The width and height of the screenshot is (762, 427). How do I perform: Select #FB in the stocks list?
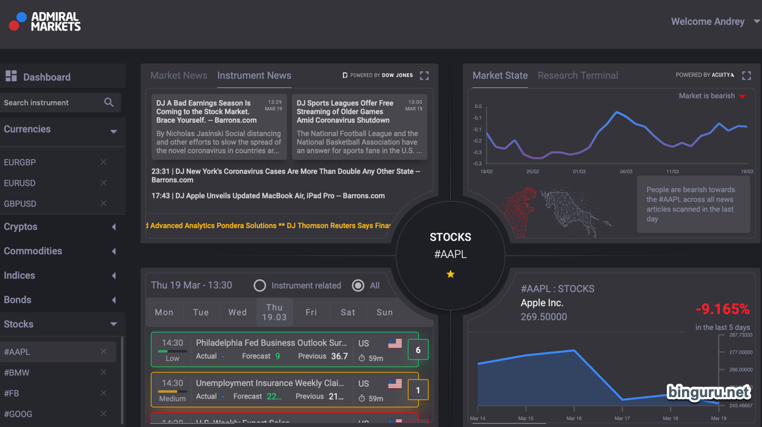[12, 393]
